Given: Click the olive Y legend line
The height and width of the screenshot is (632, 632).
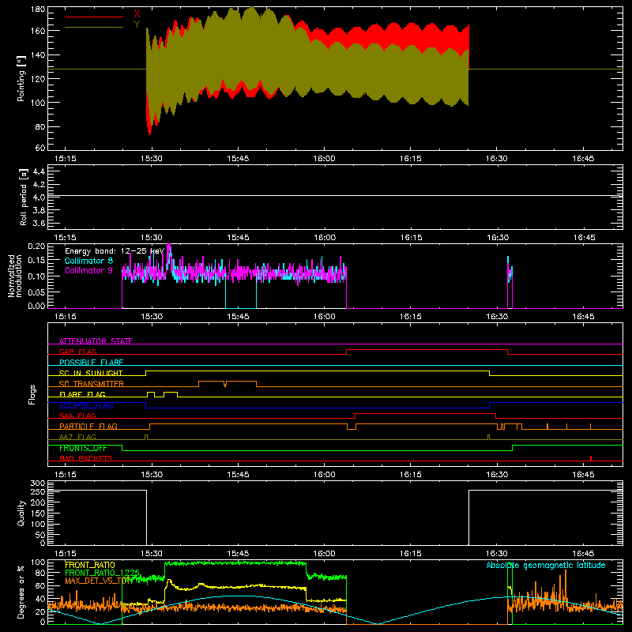Looking at the screenshot, I should [94, 27].
